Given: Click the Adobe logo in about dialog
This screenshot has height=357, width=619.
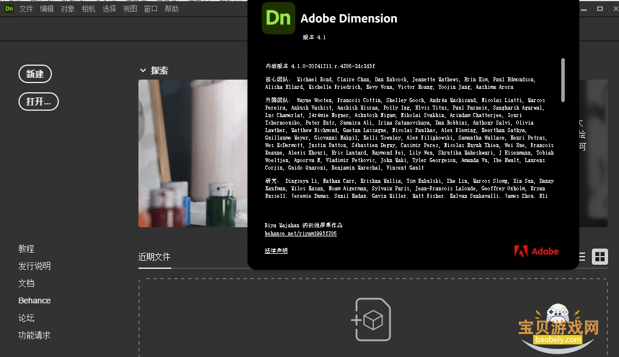Looking at the screenshot, I should pos(537,251).
